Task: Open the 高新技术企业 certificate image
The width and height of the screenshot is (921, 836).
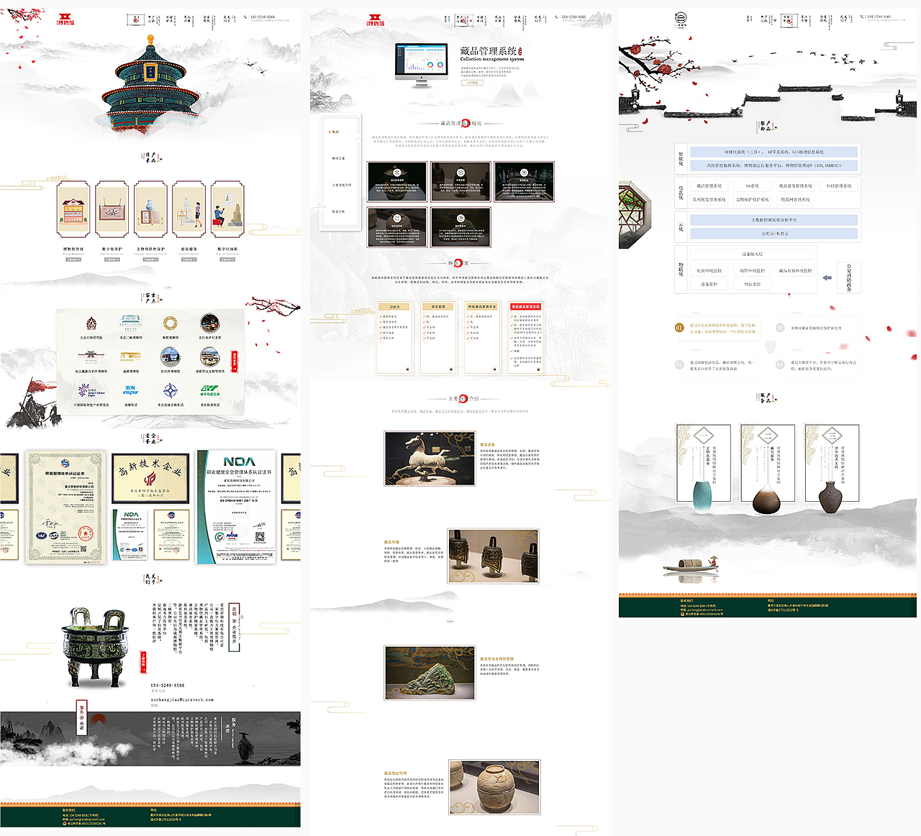Action: 151,480
